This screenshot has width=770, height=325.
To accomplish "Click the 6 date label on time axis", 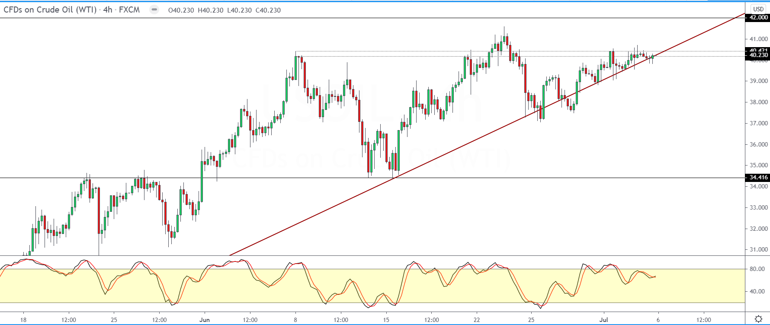I will click(658, 320).
